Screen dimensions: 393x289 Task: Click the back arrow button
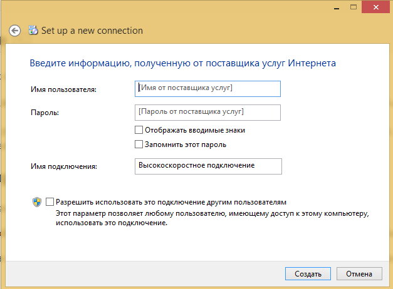pyautogui.click(x=15, y=31)
